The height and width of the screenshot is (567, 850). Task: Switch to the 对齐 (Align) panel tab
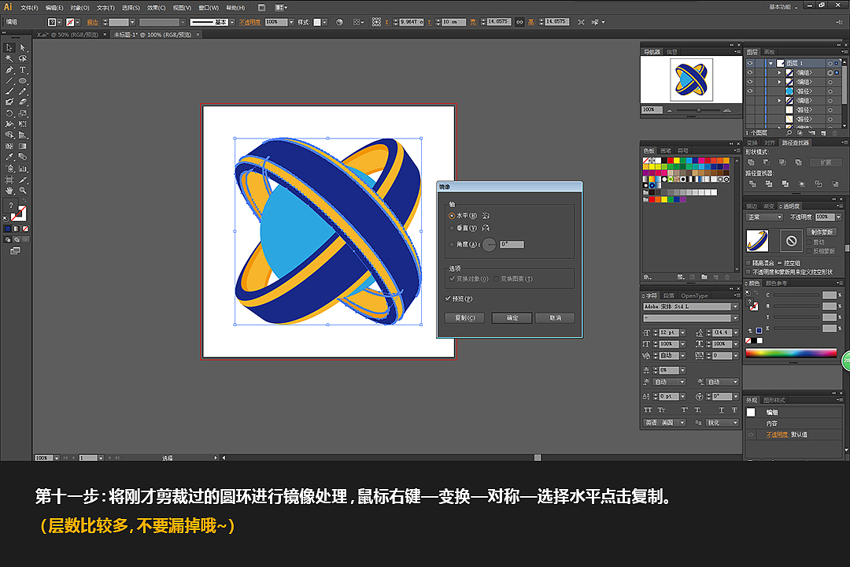click(x=769, y=143)
